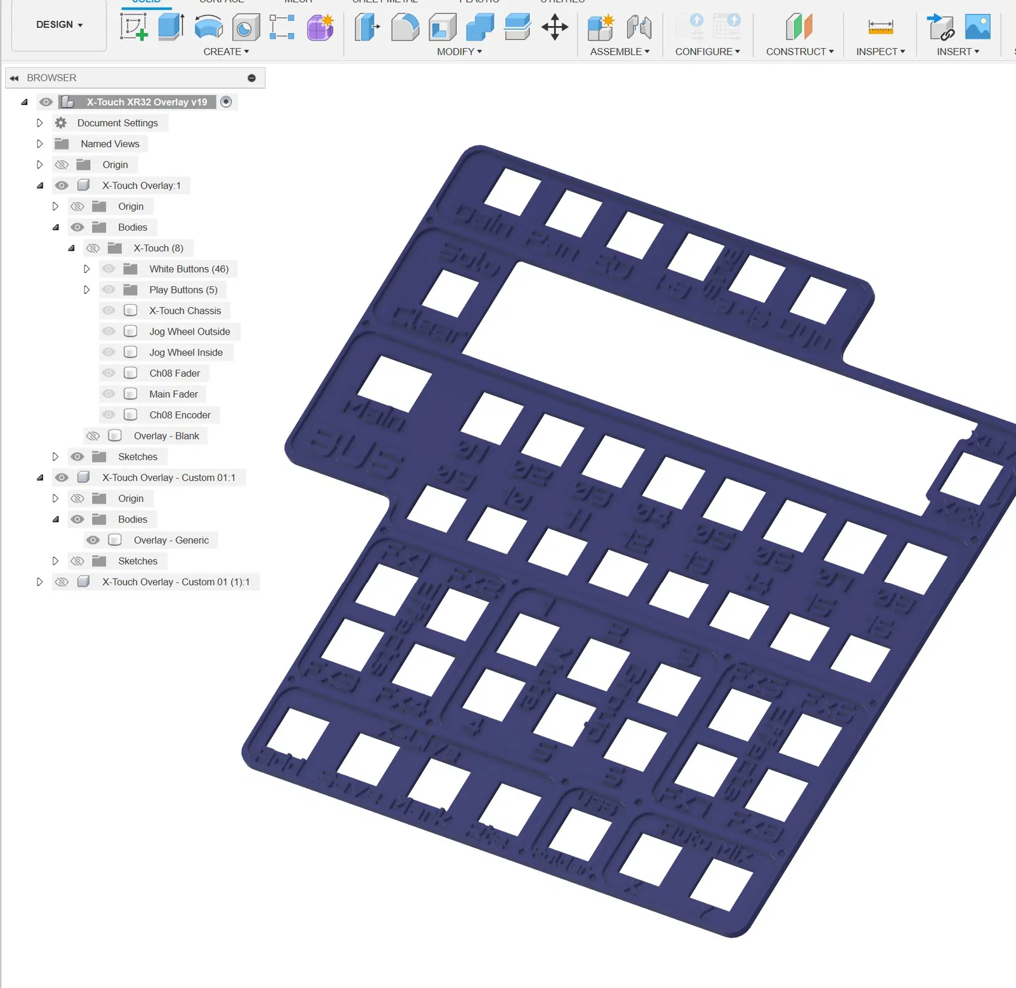Hide the X-Touch Overlay - Custom 01:1 component
This screenshot has width=1016, height=988.
(x=62, y=478)
